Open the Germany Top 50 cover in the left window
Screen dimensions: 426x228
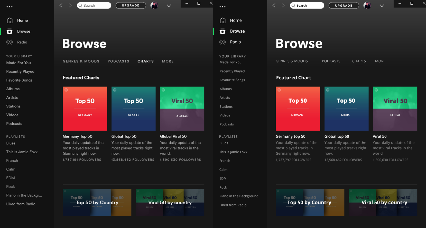click(85, 109)
